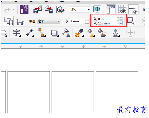Click the Quick Customize plus button

tap(131, 33)
